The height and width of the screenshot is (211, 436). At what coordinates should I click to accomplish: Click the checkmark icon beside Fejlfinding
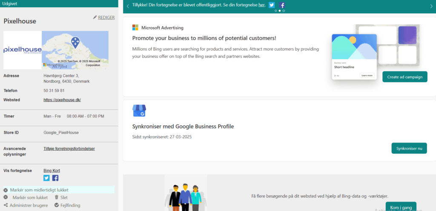[57, 205]
